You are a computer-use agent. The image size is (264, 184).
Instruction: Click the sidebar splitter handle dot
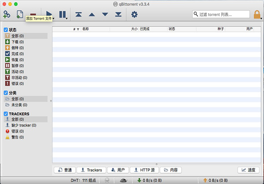51,101
